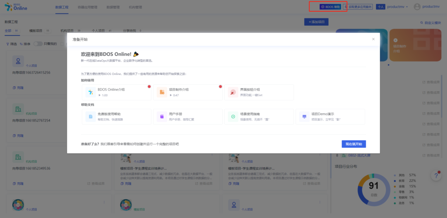The image size is (447, 218).
Task: Switch to the 容器应用管理 tab
Action: tap(87, 7)
